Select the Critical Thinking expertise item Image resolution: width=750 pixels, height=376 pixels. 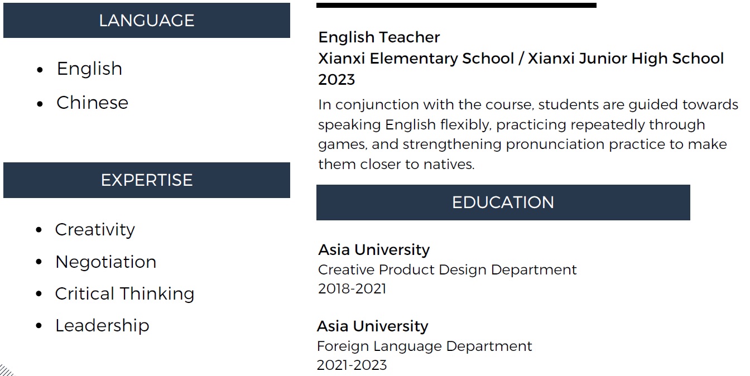pos(124,293)
